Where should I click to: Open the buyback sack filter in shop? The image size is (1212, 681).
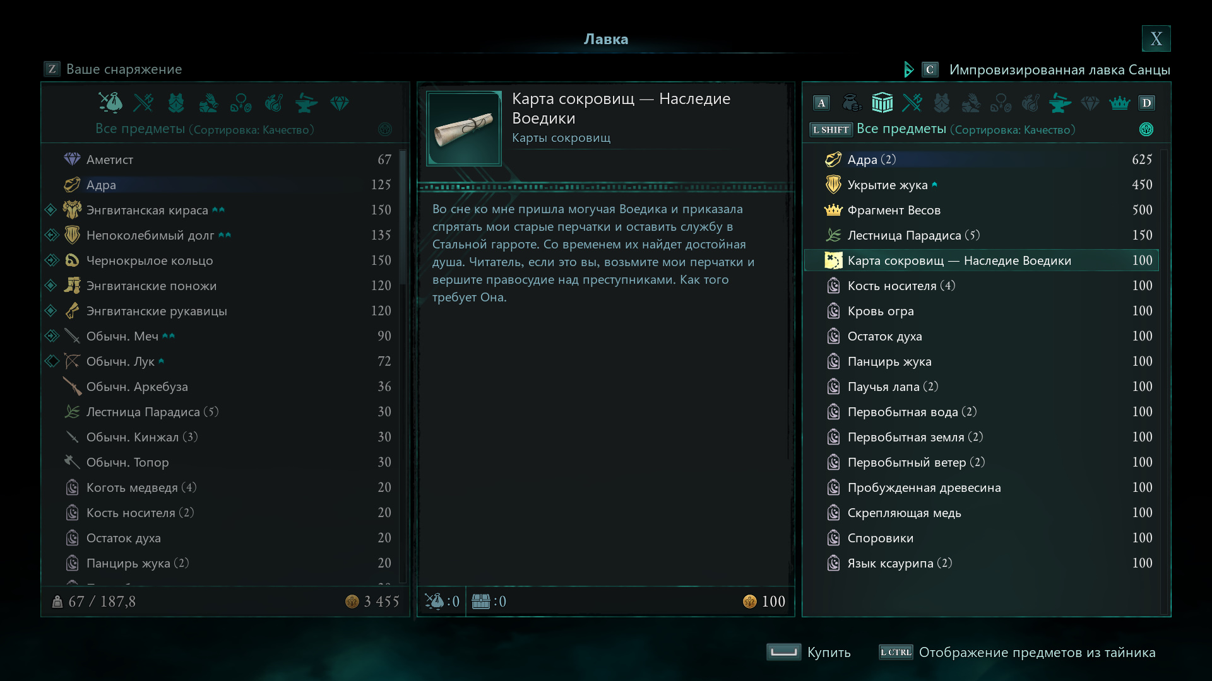(x=852, y=102)
